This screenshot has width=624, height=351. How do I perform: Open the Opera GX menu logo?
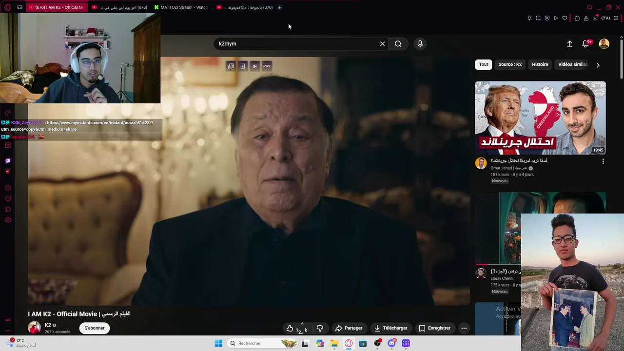click(8, 7)
